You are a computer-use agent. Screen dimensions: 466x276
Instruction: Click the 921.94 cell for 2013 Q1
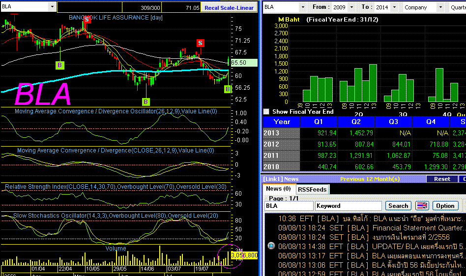click(319, 133)
